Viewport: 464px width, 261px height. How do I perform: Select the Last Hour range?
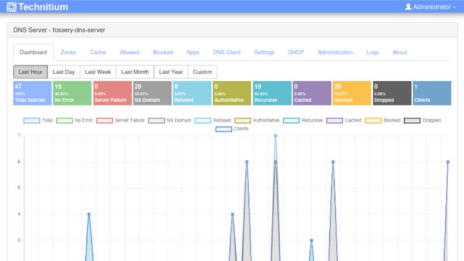pyautogui.click(x=30, y=72)
